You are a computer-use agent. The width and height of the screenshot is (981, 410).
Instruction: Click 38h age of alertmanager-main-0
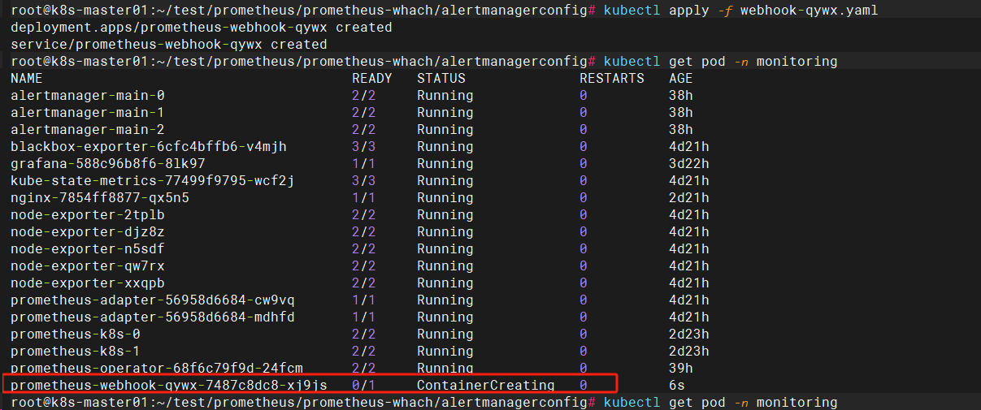(x=681, y=96)
